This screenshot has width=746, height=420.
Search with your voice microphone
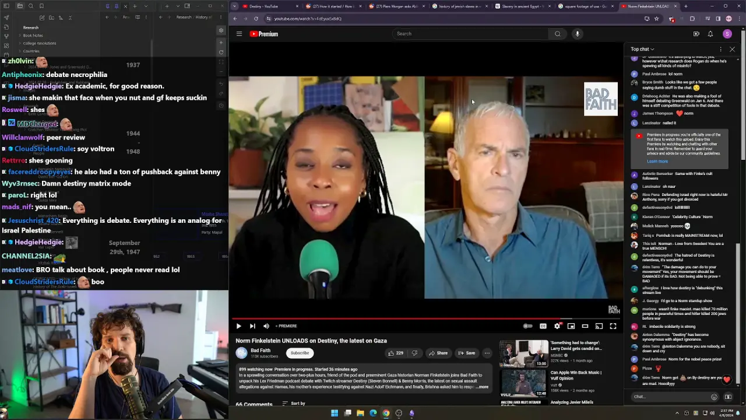[x=578, y=34]
